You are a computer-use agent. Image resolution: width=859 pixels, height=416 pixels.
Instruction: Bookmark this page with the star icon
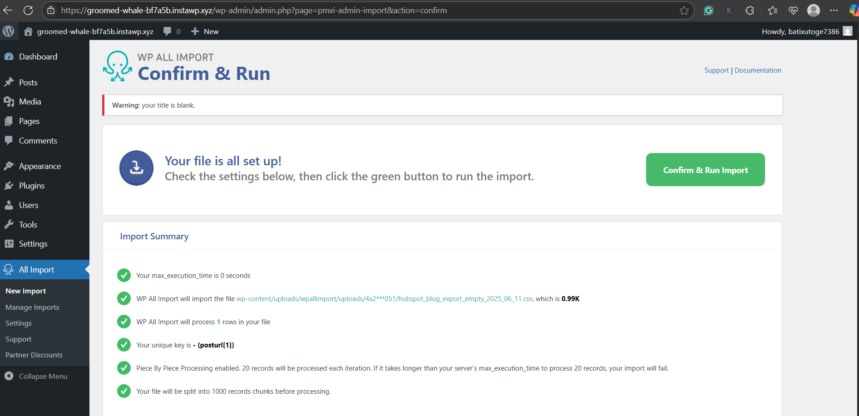coord(684,10)
